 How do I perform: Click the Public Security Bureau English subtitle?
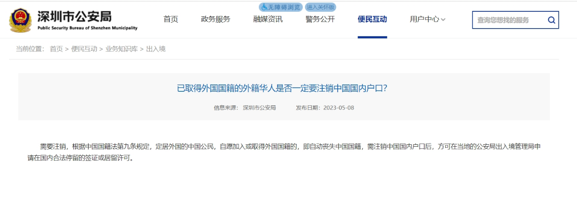87,28
